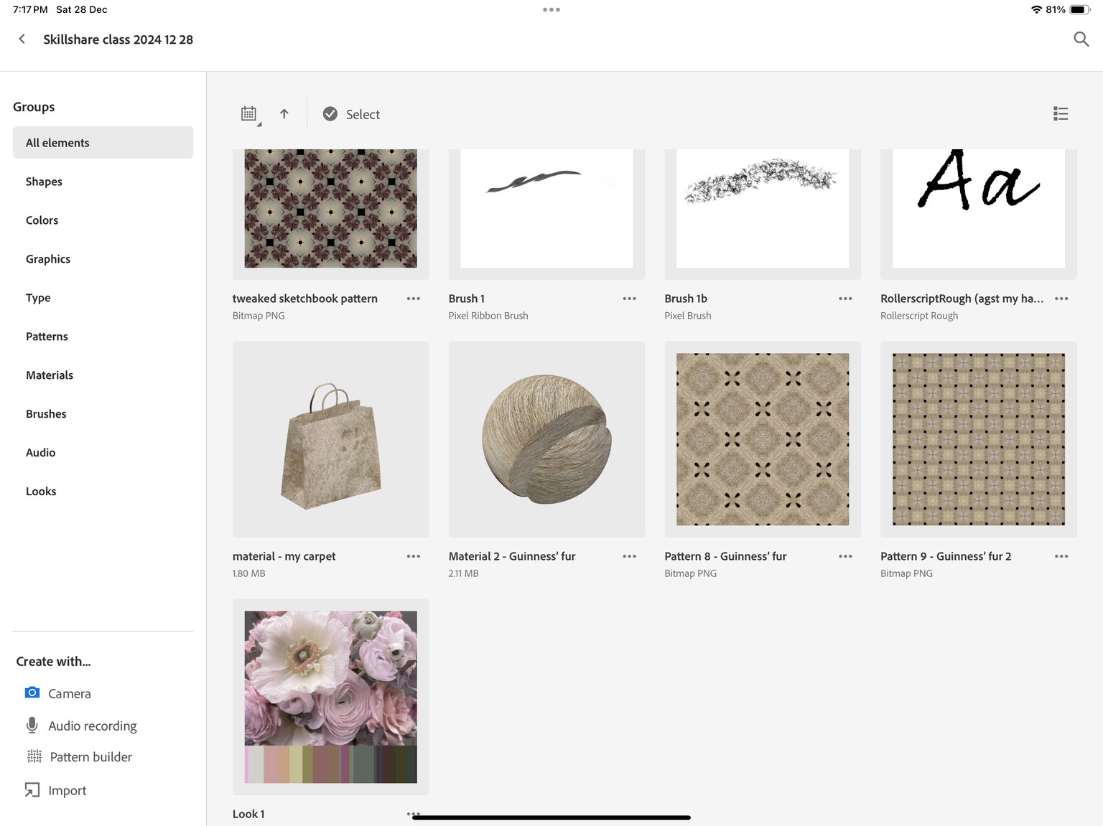The height and width of the screenshot is (826, 1103).
Task: Click the name Pattern 8 - Guinness' fur
Action: [725, 556]
